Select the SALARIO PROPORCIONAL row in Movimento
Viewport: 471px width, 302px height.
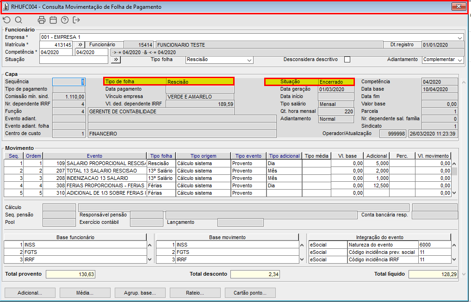pyautogui.click(x=105, y=163)
